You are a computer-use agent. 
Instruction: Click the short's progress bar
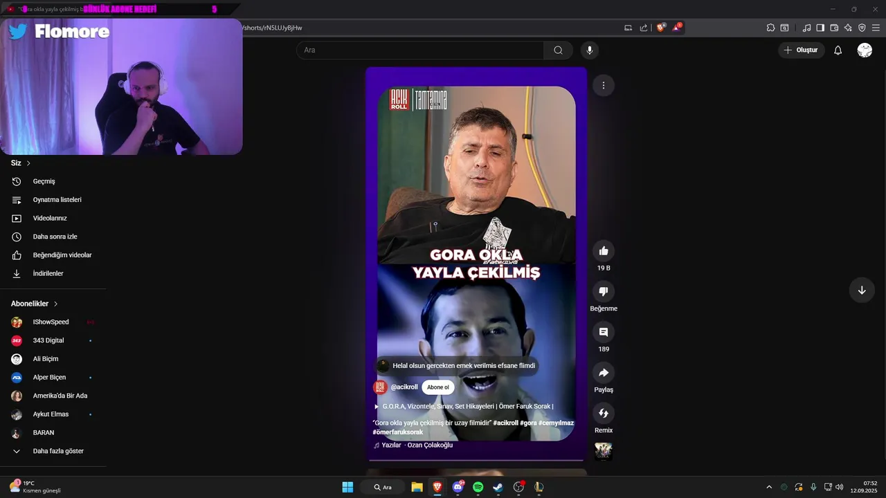(476, 459)
